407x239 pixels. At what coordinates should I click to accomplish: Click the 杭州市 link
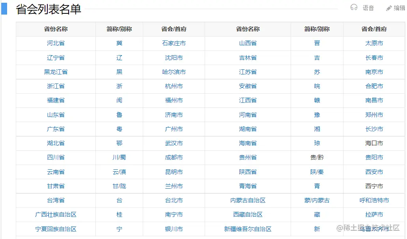pos(174,86)
